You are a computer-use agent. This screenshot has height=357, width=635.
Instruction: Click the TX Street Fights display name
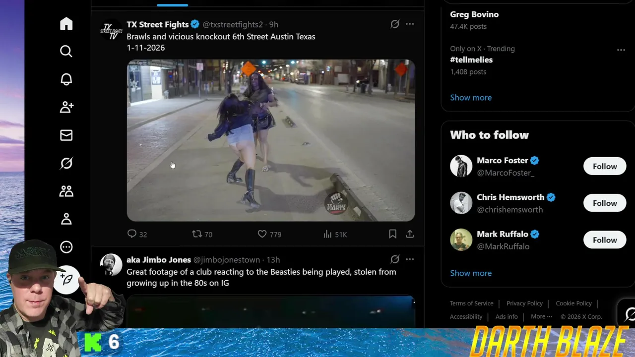157,24
